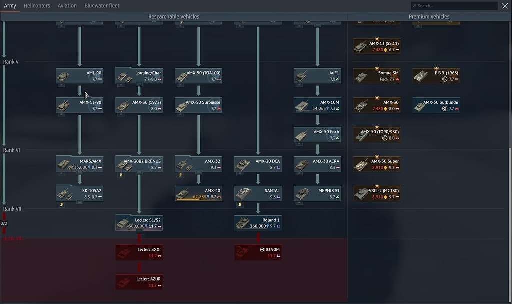Click the Premium vehicles section header
Screen dimensions: 512x304
[429, 16]
